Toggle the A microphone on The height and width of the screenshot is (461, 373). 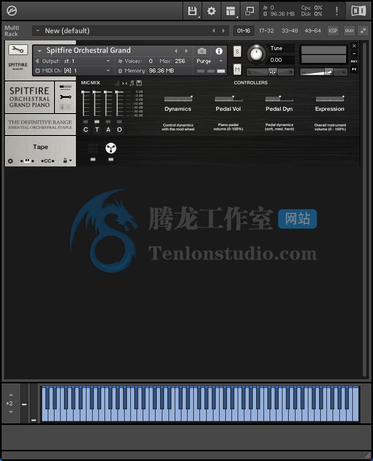tap(108, 129)
